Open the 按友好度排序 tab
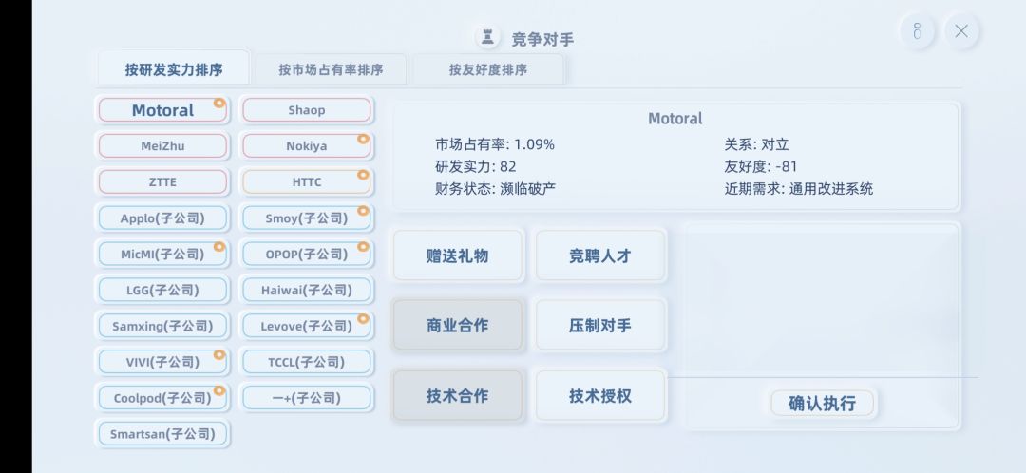This screenshot has height=473, width=1026. [x=488, y=69]
